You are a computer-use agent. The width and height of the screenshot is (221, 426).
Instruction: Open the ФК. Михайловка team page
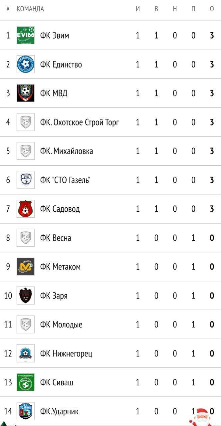coord(67,151)
